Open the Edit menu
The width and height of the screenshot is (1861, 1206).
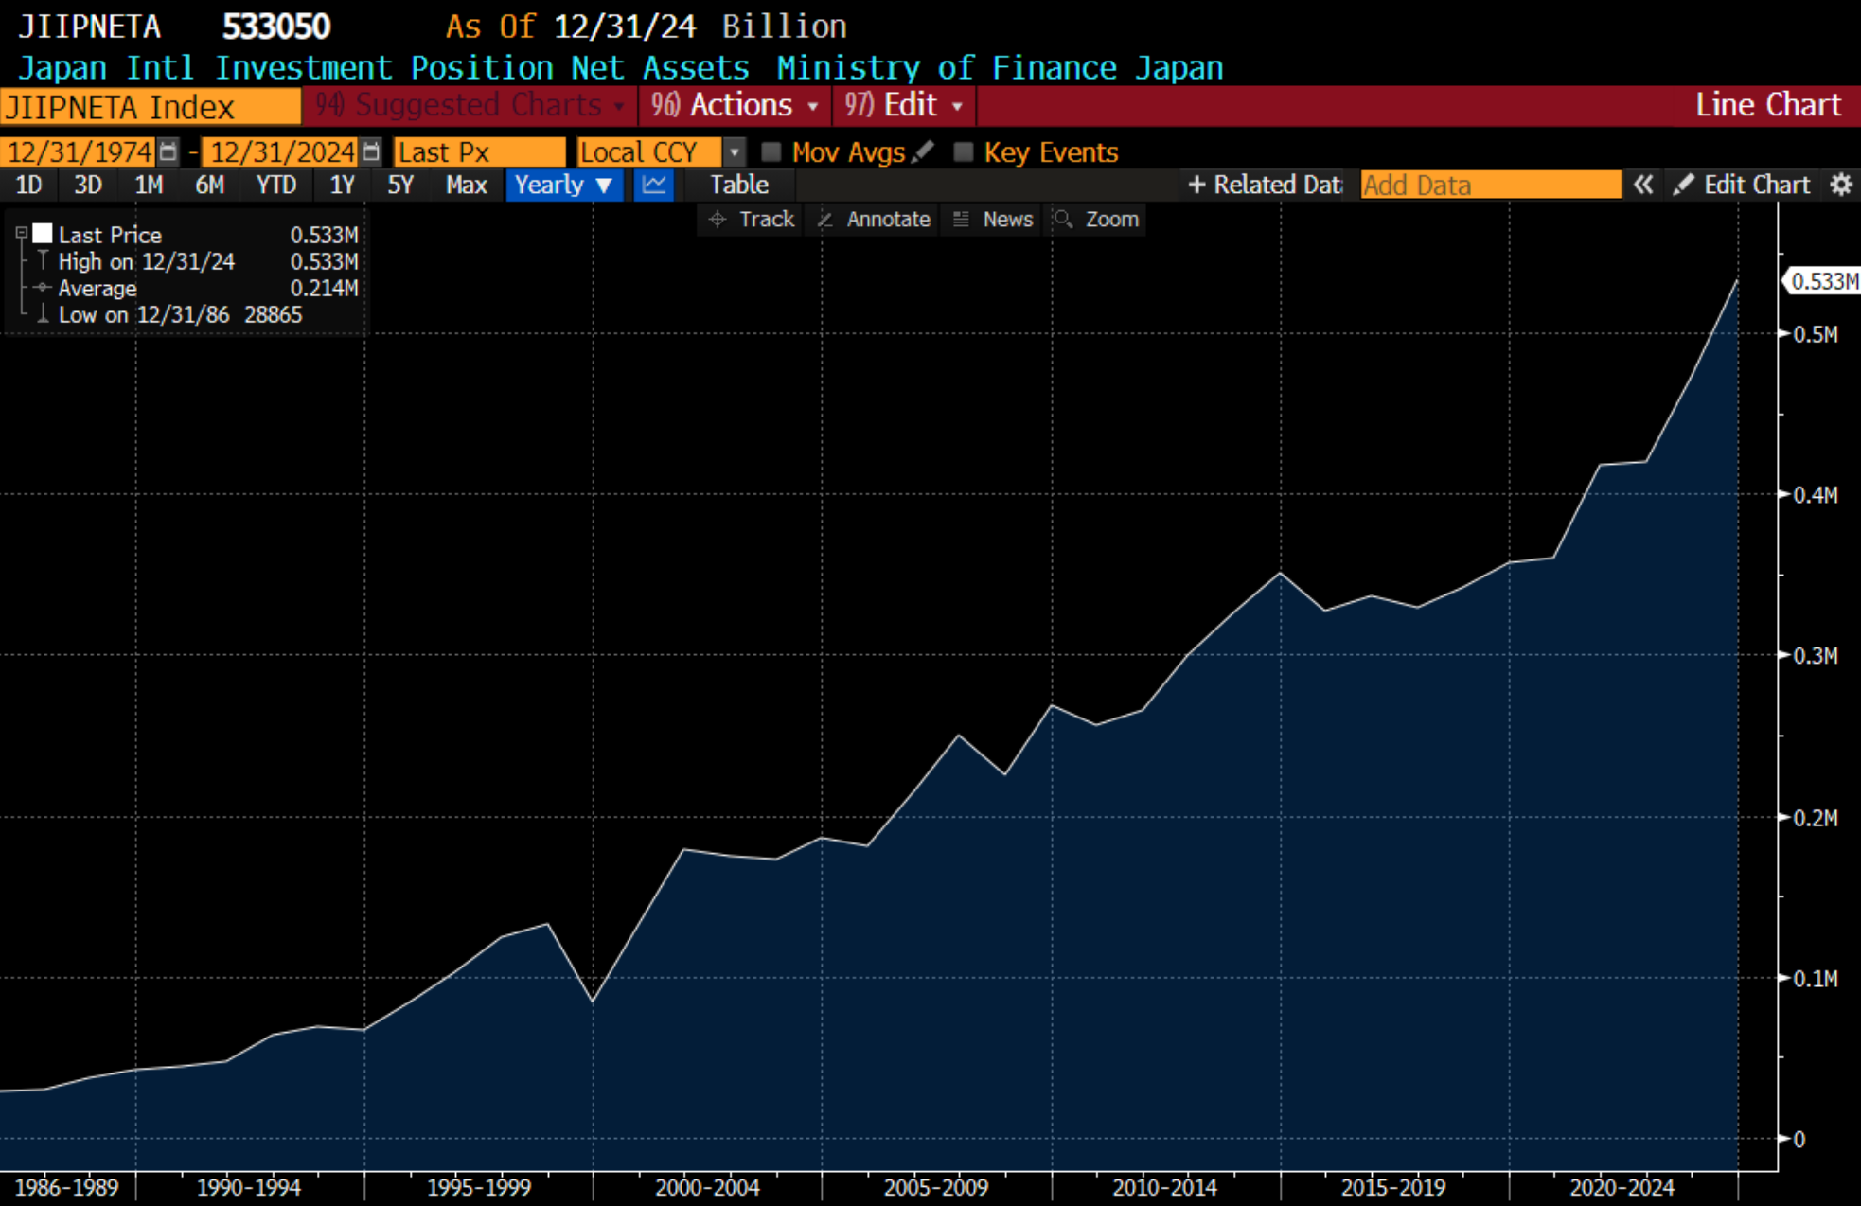point(904,105)
